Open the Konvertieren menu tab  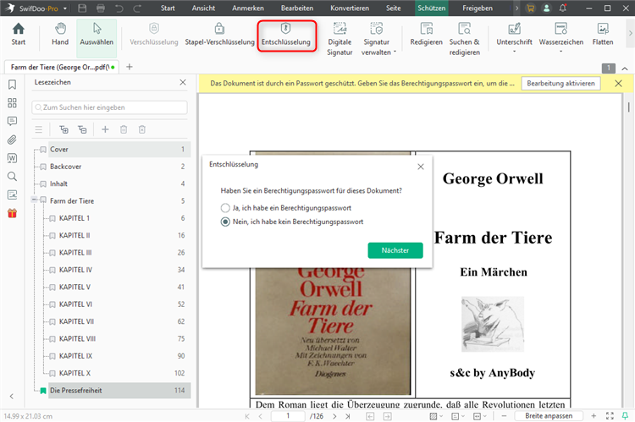click(x=350, y=8)
